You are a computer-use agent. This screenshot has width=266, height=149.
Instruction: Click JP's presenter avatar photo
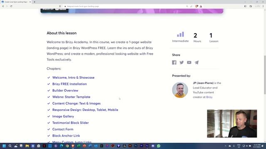(x=180, y=90)
